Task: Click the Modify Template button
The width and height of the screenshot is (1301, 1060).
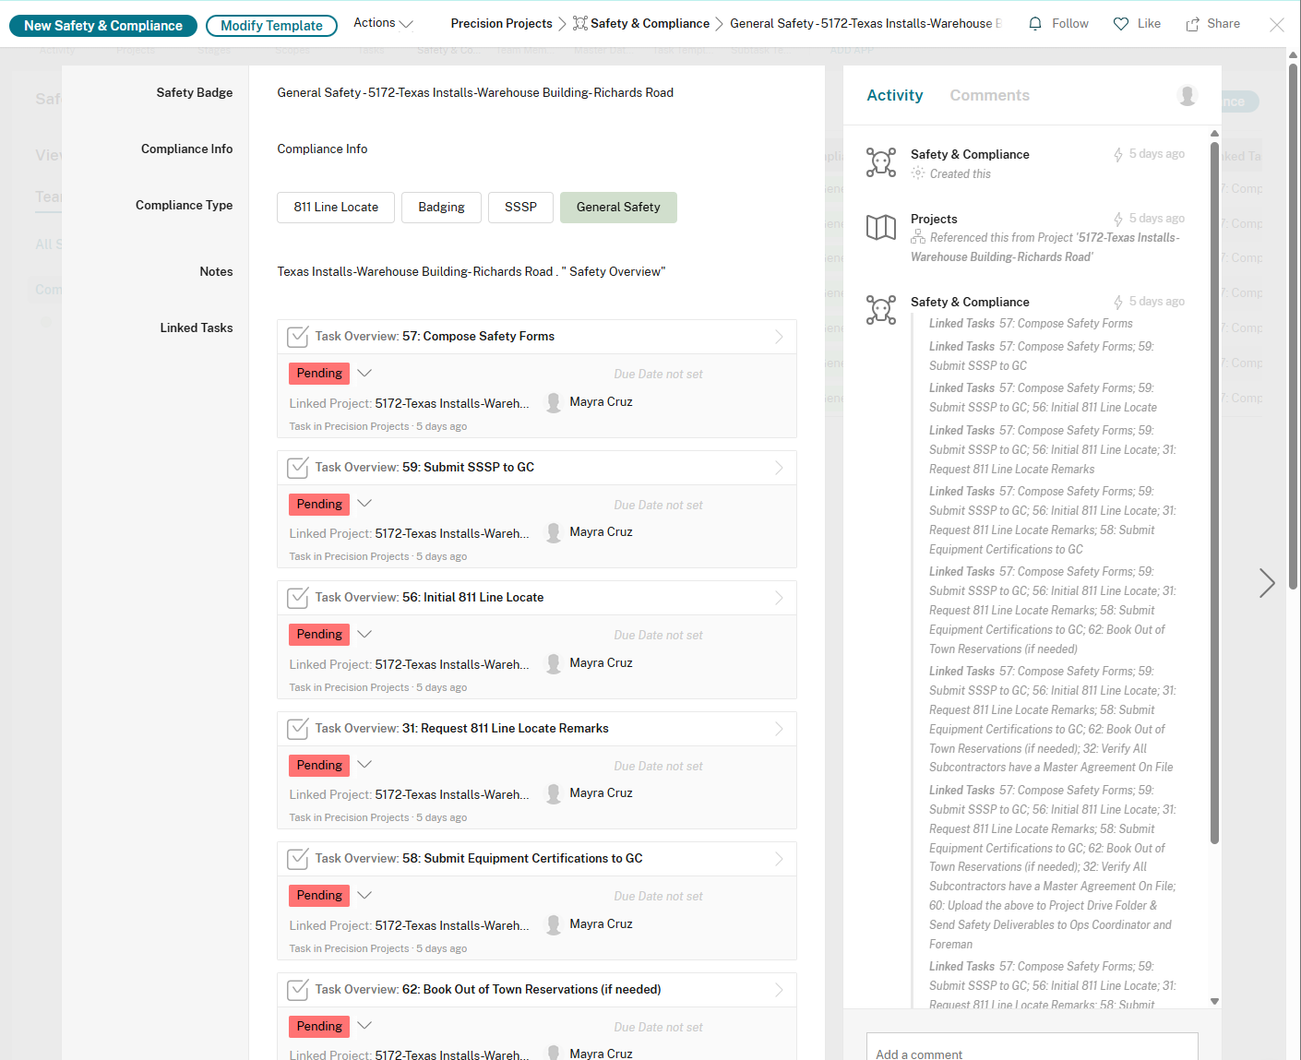Action: [271, 25]
